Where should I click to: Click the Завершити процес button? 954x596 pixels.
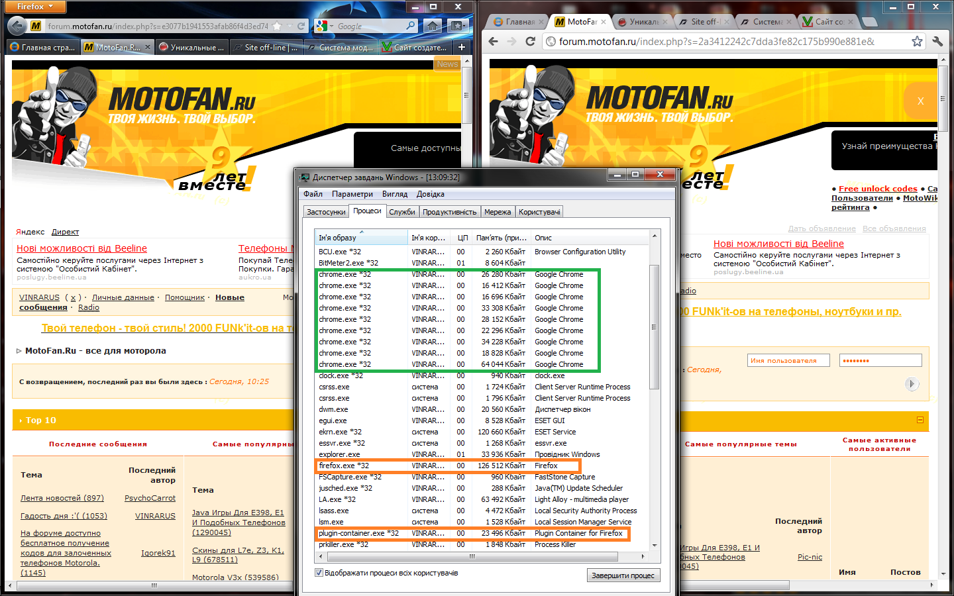point(623,575)
